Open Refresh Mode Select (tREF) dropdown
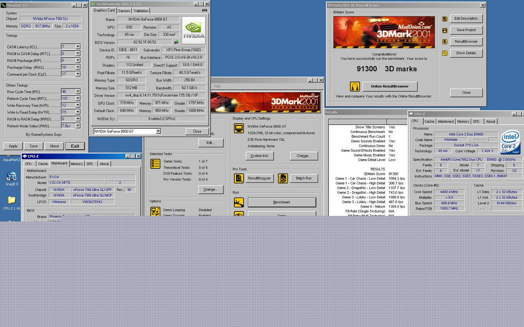The width and height of the screenshot is (524, 327). [x=78, y=126]
